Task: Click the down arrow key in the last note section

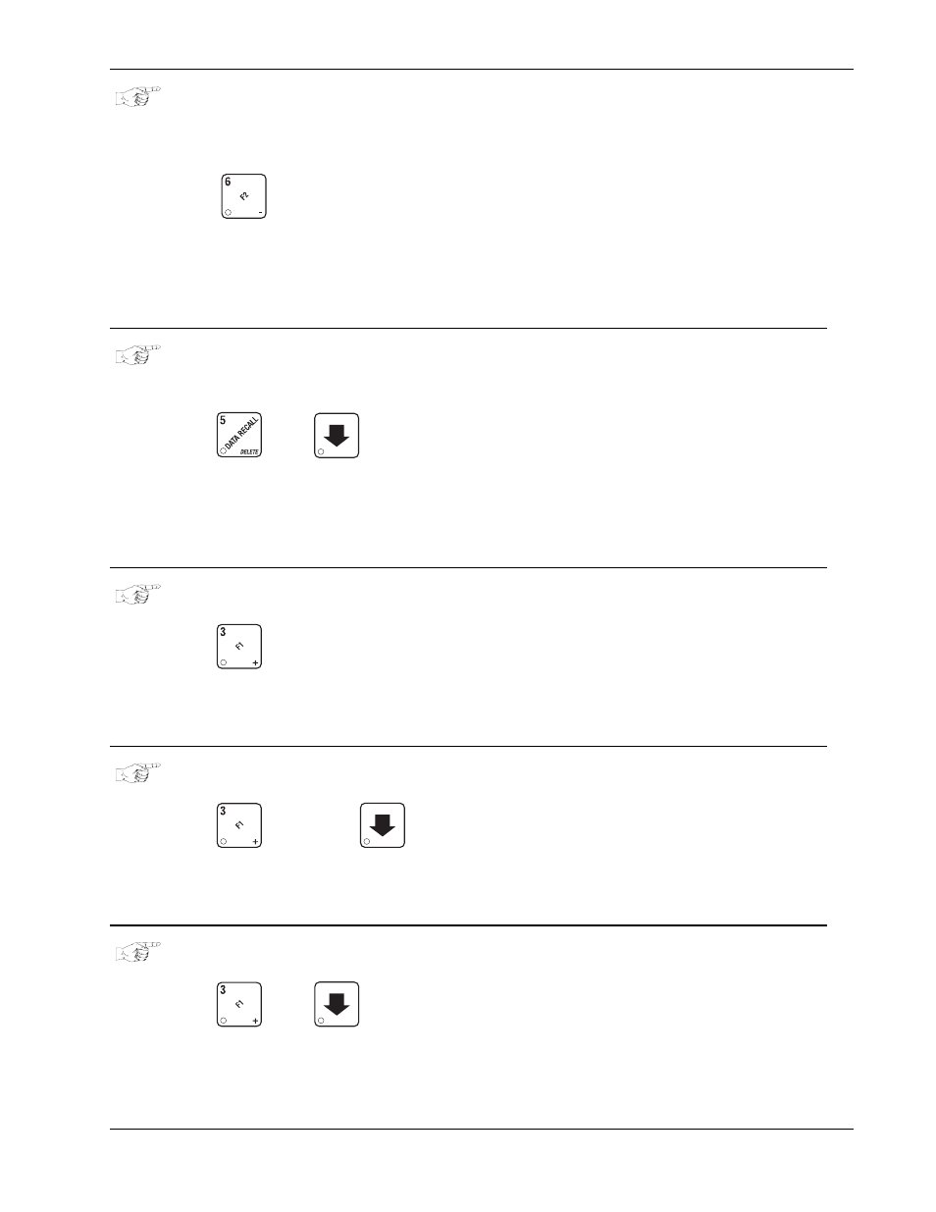Action: point(337,1004)
